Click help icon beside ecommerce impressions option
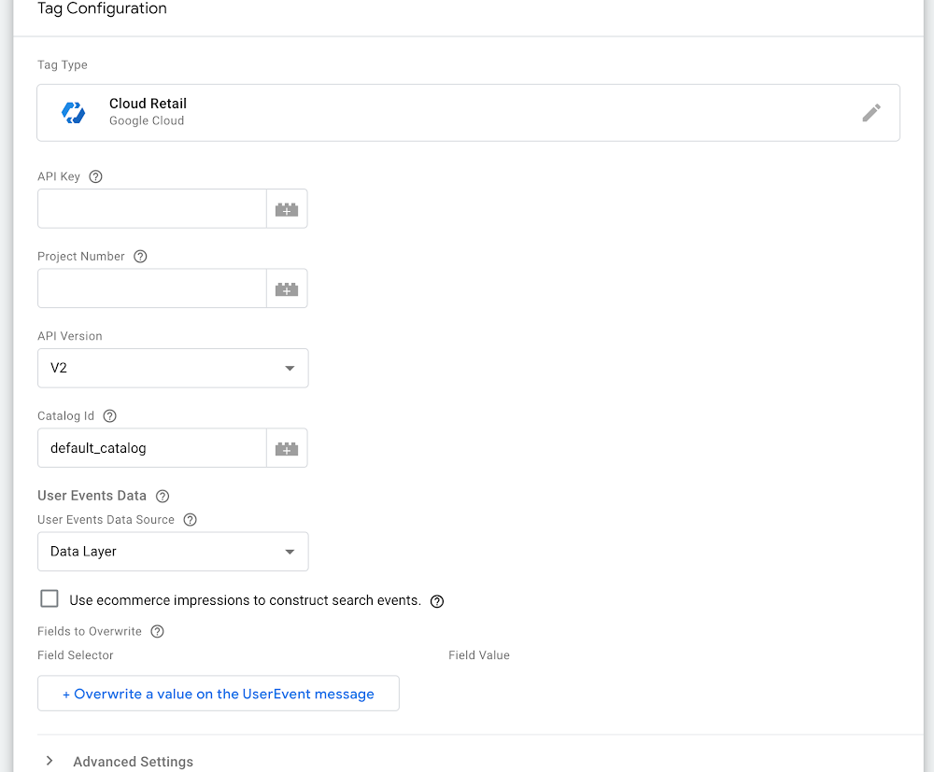 437,601
